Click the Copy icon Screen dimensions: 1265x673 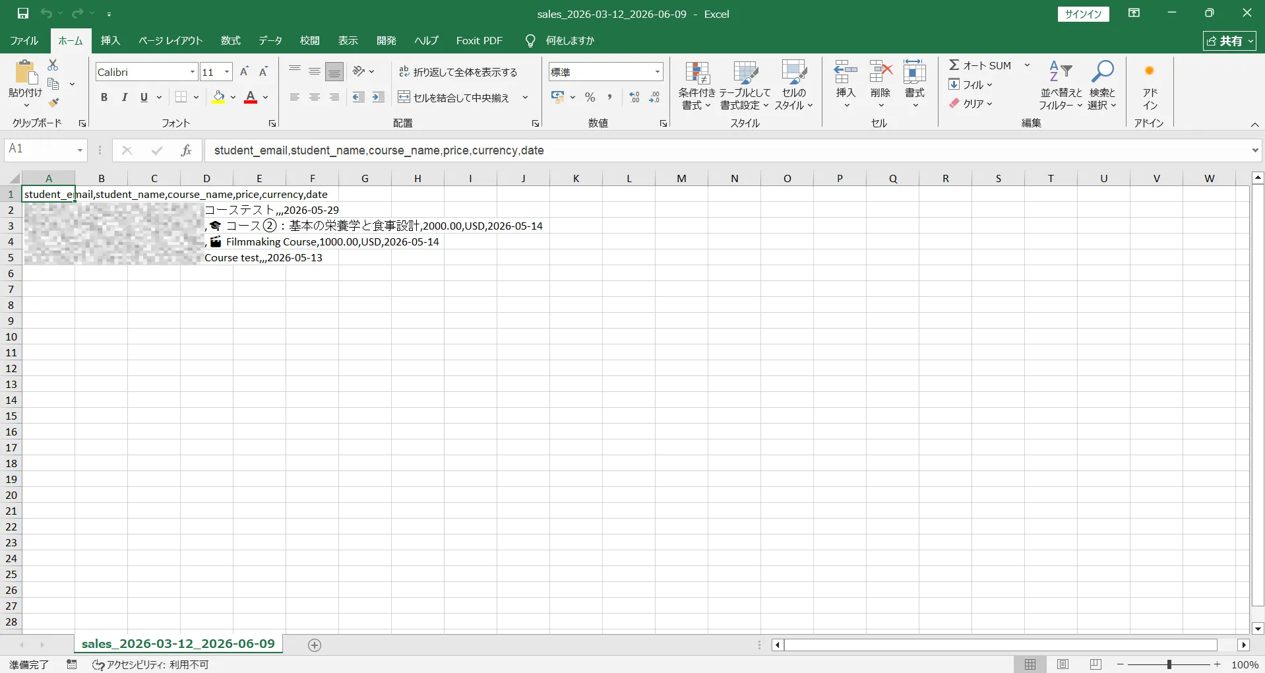tap(54, 84)
